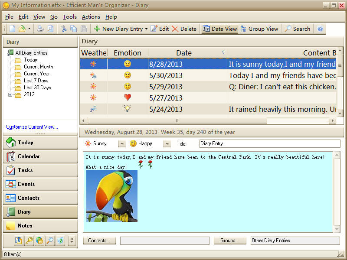Open the Edit menu

[23, 17]
